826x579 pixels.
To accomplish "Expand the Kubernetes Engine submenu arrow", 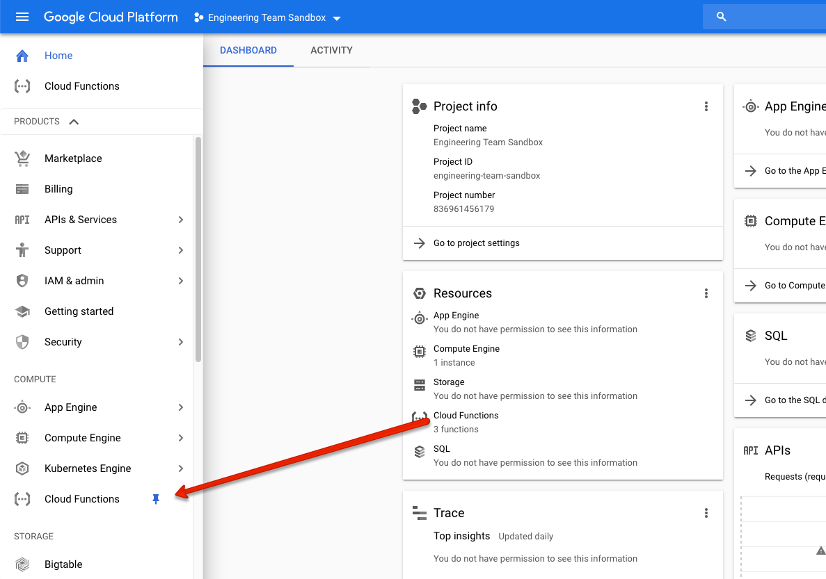I will click(x=181, y=468).
